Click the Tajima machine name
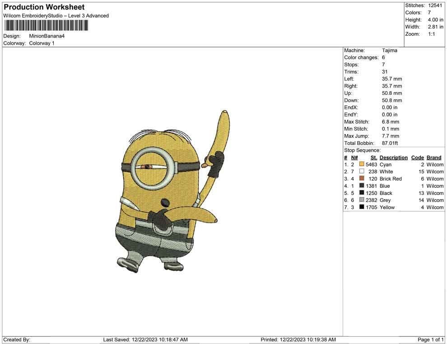 389,51
